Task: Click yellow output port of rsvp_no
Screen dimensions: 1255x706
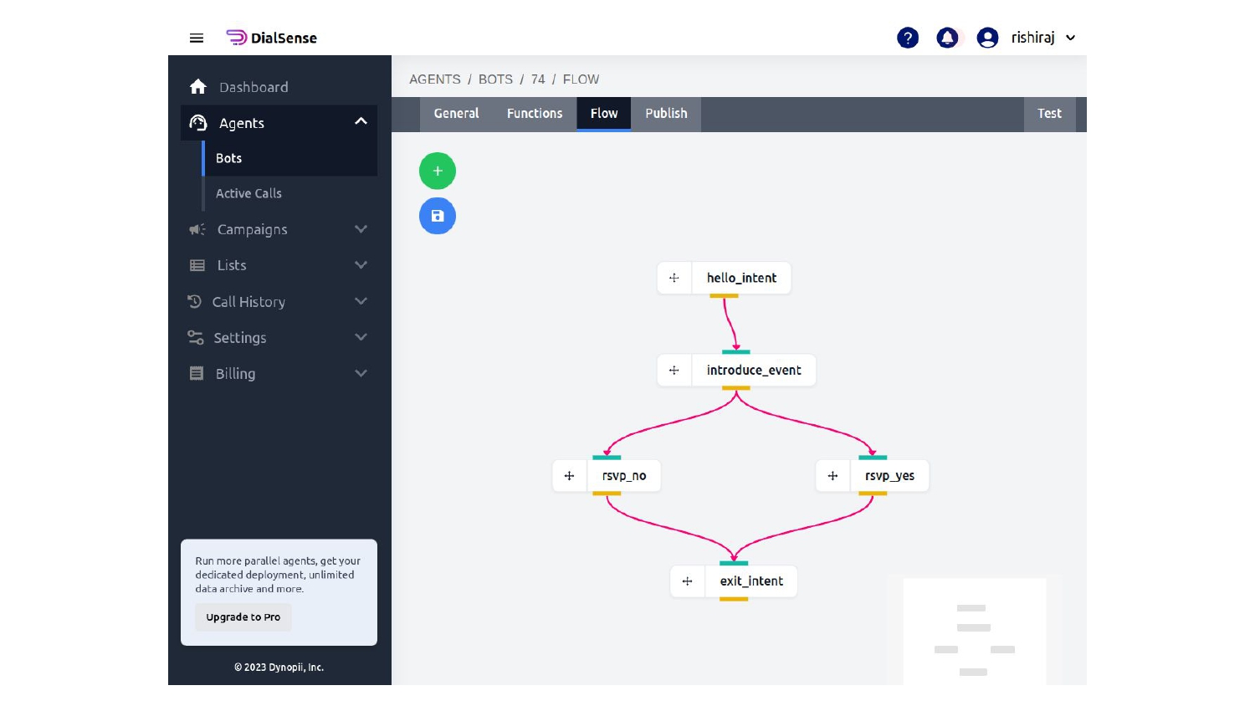Action: coord(607,494)
